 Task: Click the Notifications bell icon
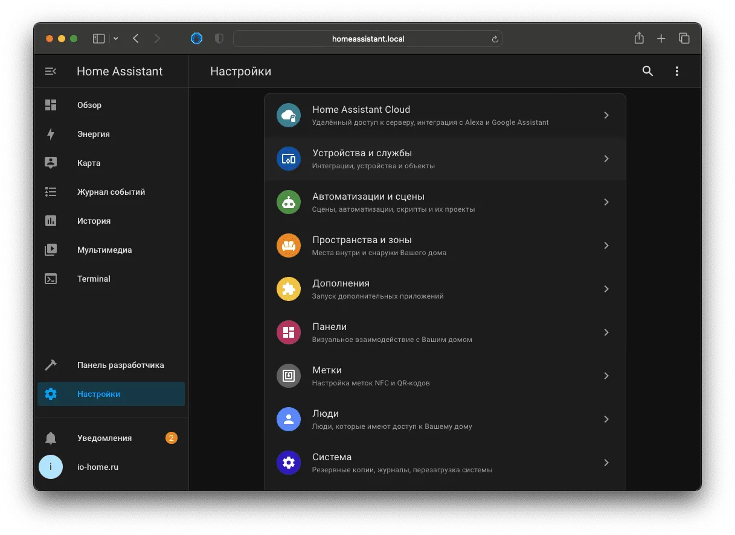[x=51, y=438]
